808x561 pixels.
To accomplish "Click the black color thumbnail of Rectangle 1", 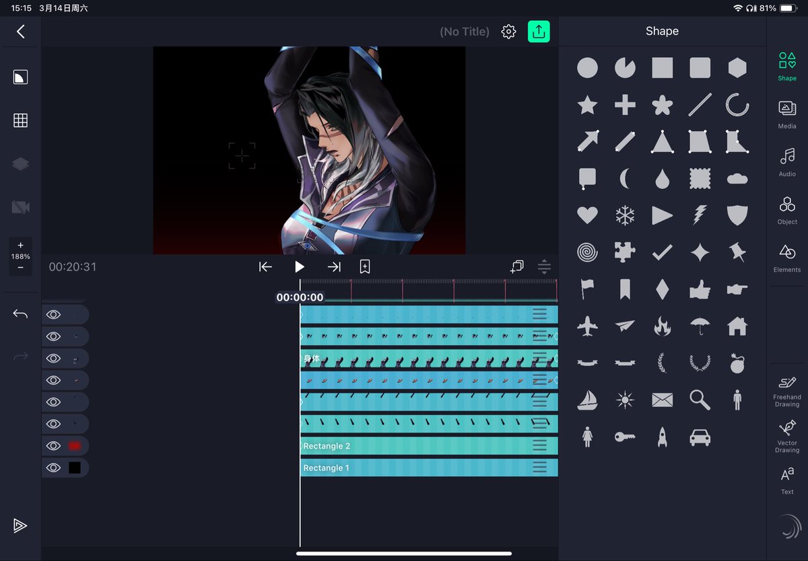I will (75, 467).
